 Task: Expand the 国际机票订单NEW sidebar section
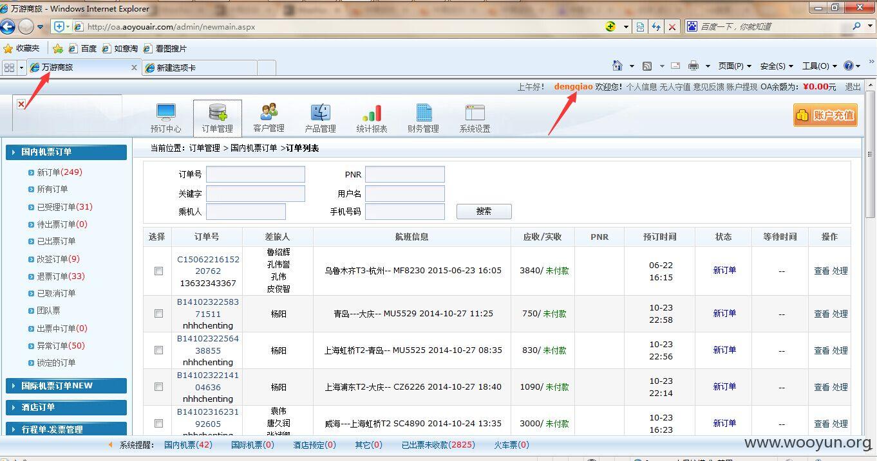tap(66, 386)
